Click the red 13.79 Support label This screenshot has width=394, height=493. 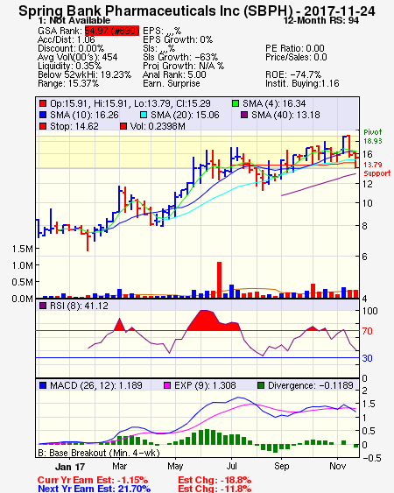click(376, 169)
